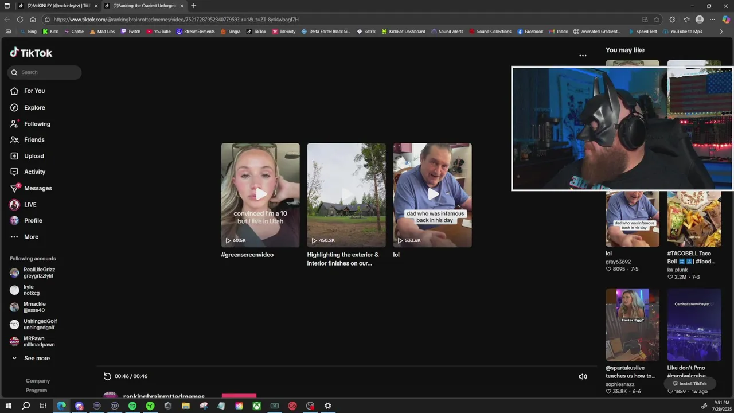Open the three-dots video options menu
Image resolution: width=734 pixels, height=413 pixels.
[x=583, y=56]
